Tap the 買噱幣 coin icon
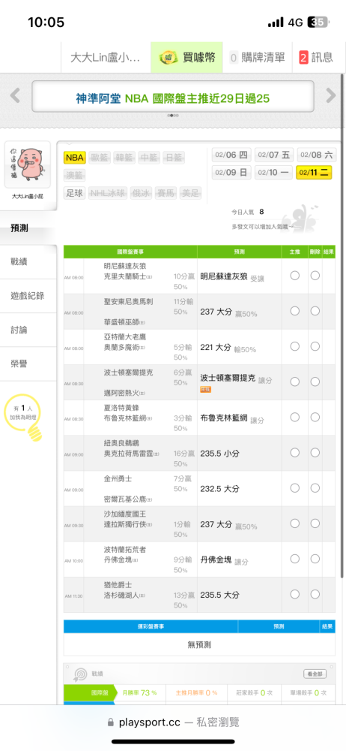Viewport: 346px width, 751px height. pyautogui.click(x=167, y=58)
